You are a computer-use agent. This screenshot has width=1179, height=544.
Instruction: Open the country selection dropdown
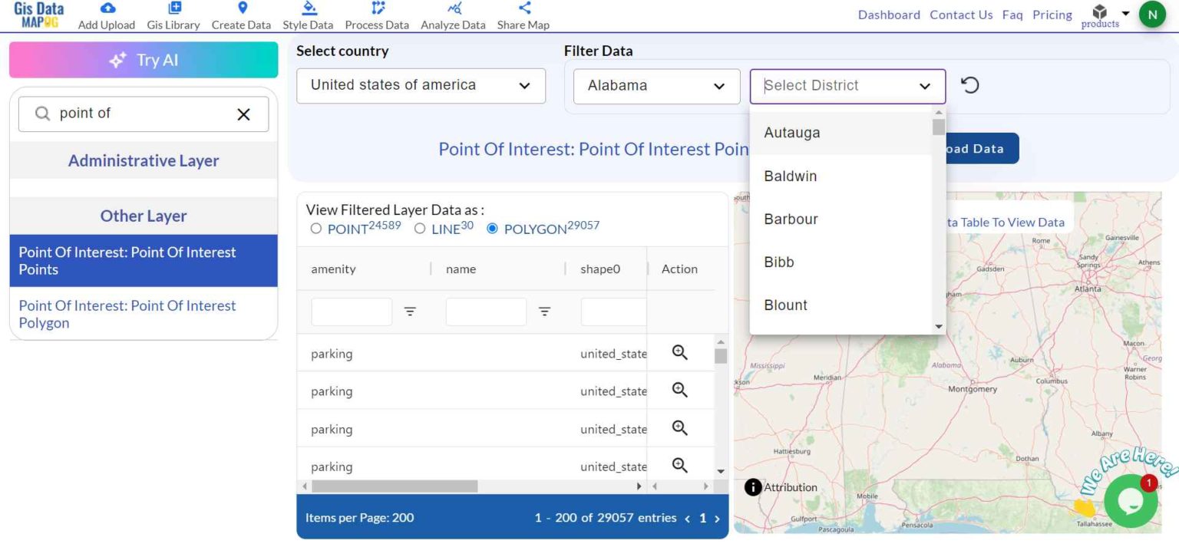[421, 85]
